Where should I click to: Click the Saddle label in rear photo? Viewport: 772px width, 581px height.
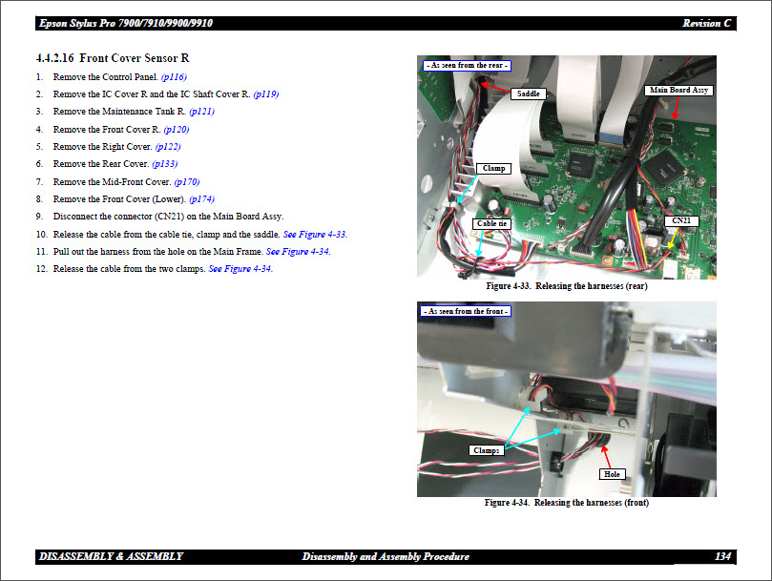(x=528, y=93)
